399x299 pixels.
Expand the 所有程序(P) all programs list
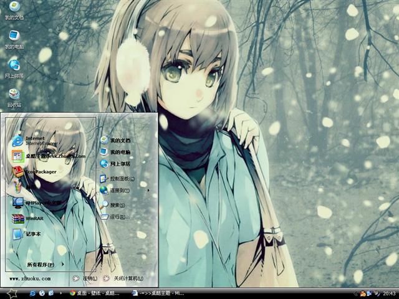[46, 264]
